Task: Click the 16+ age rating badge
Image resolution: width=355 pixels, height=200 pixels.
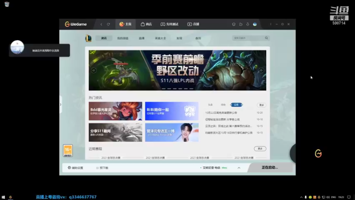Action: tap(68, 151)
